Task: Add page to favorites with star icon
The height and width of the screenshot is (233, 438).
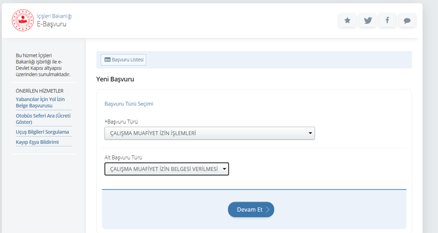Action: point(347,20)
